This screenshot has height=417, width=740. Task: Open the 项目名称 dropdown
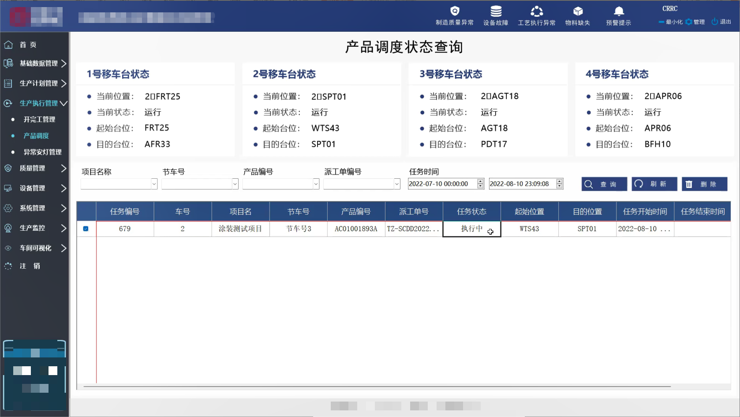(154, 184)
